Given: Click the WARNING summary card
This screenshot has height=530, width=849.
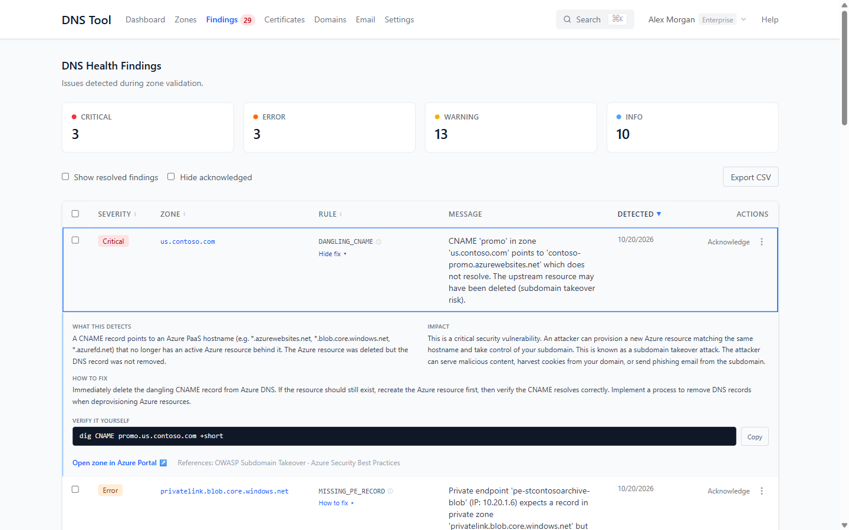Looking at the screenshot, I should [x=511, y=127].
